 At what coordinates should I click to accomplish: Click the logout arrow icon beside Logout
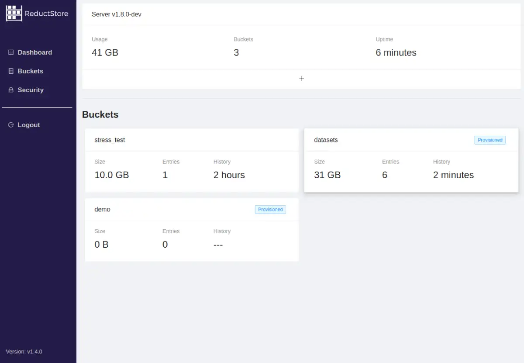pos(10,124)
